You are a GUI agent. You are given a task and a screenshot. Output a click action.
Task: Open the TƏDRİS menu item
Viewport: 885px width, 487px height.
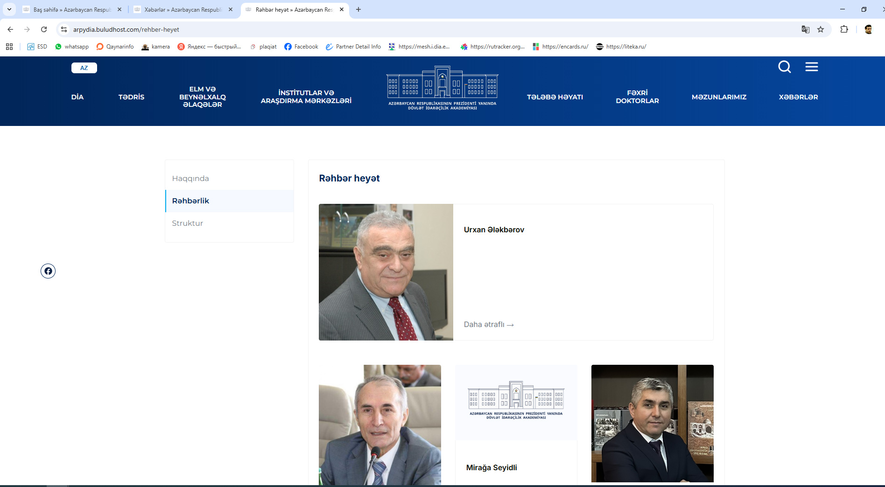pos(132,97)
